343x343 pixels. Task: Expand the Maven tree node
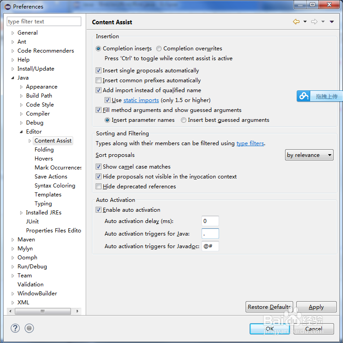13,240
